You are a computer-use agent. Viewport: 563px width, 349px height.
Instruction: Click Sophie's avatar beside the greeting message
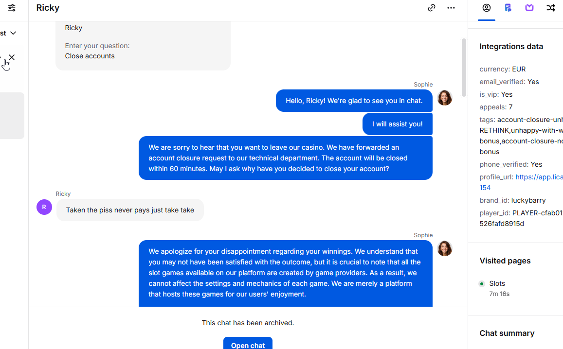[444, 98]
